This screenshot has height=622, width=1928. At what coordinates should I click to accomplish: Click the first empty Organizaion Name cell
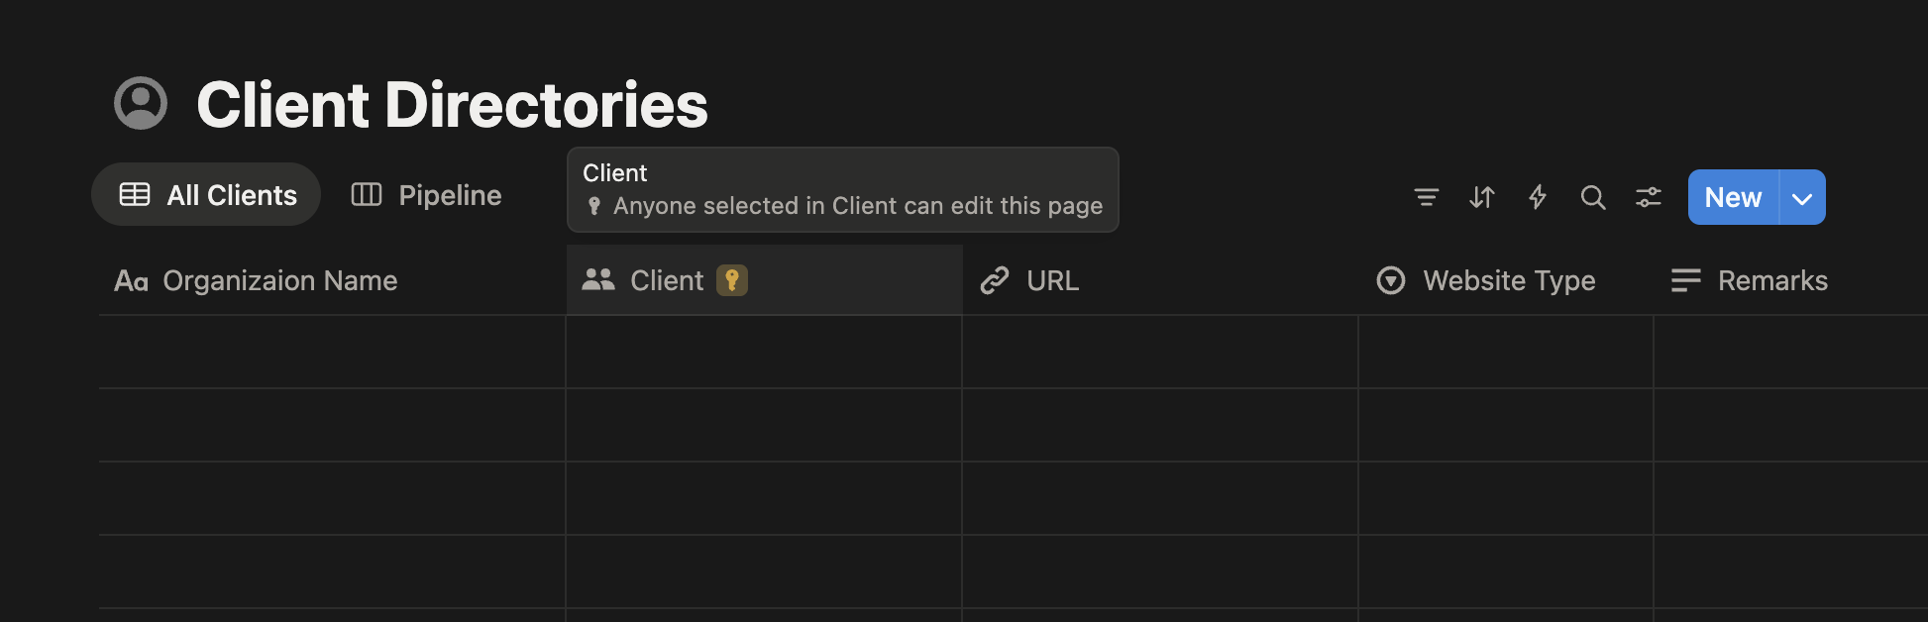pos(332,352)
